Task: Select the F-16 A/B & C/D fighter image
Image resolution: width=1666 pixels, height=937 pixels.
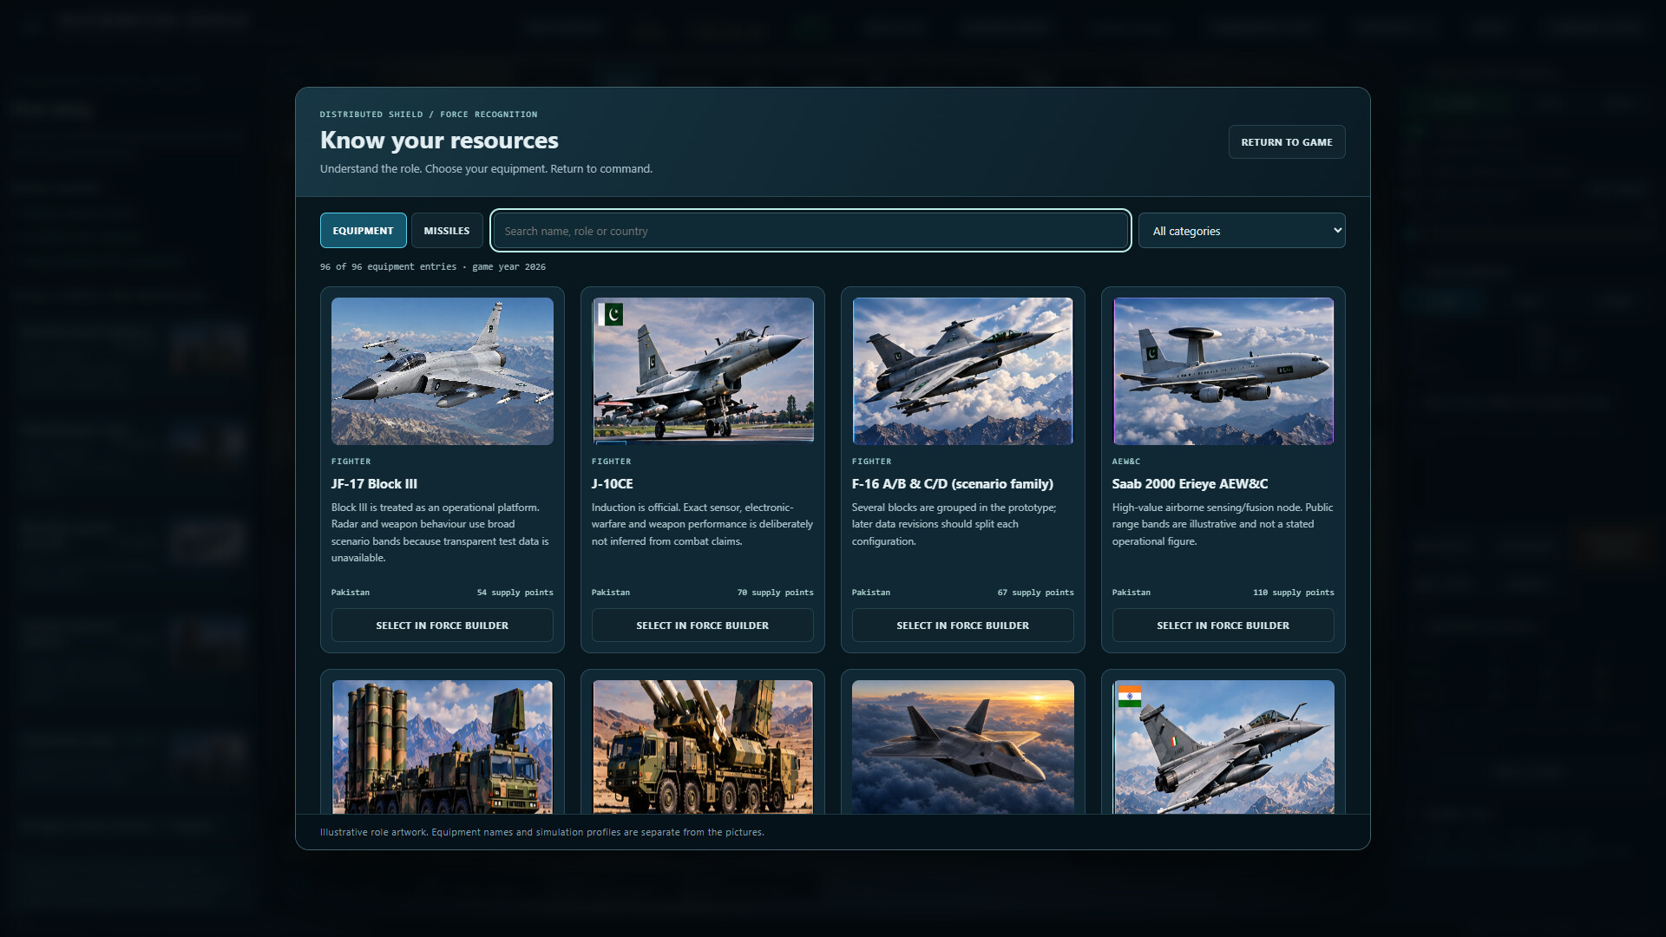Action: [962, 371]
